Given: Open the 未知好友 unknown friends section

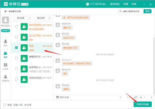Looking at the screenshot, I should coord(5,78).
